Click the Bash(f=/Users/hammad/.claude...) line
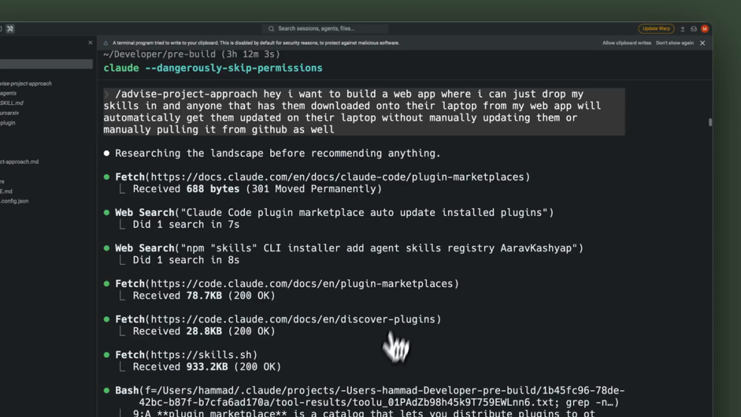This screenshot has height=417, width=741. coord(370,396)
